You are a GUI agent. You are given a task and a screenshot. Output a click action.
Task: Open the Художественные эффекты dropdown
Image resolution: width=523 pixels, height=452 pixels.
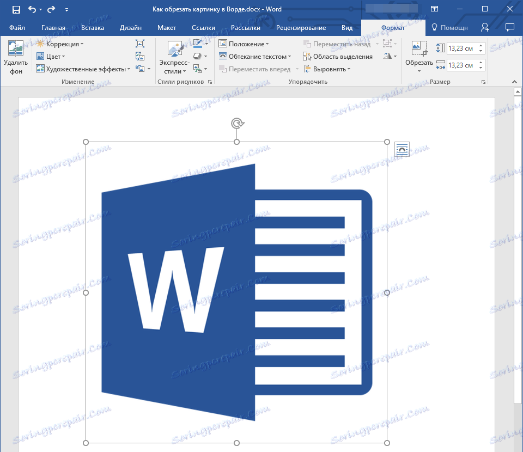click(x=83, y=69)
